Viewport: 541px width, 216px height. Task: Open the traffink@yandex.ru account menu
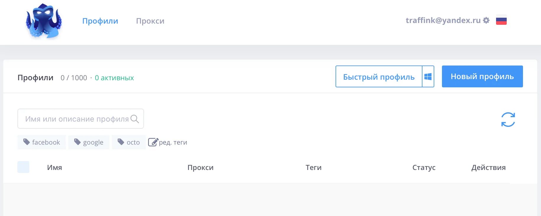pos(443,20)
